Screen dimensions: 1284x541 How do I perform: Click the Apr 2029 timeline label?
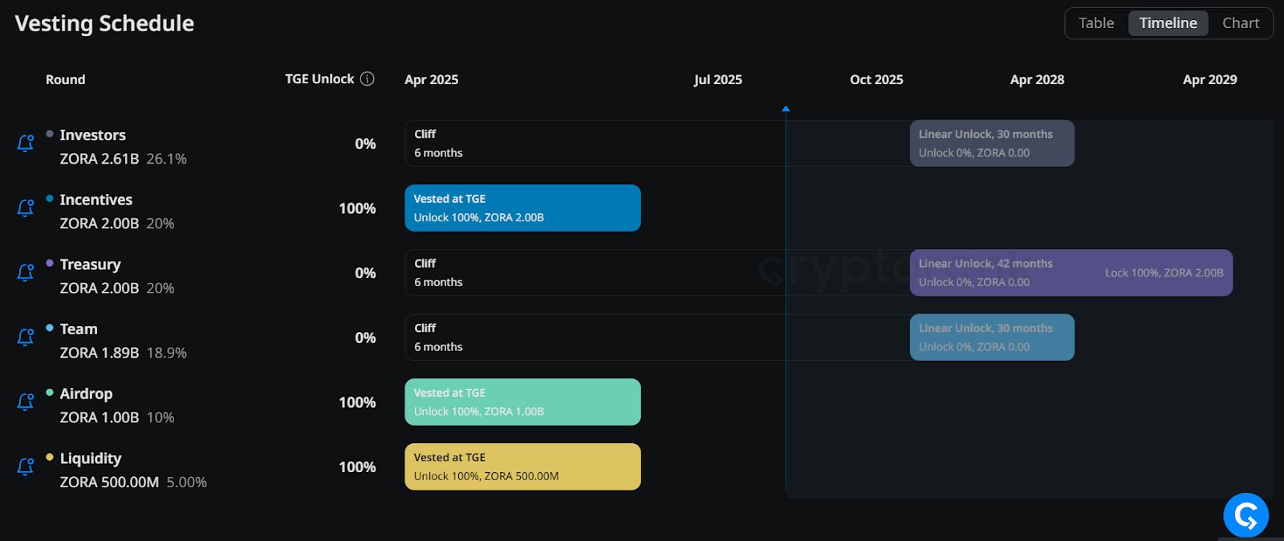pyautogui.click(x=1209, y=79)
